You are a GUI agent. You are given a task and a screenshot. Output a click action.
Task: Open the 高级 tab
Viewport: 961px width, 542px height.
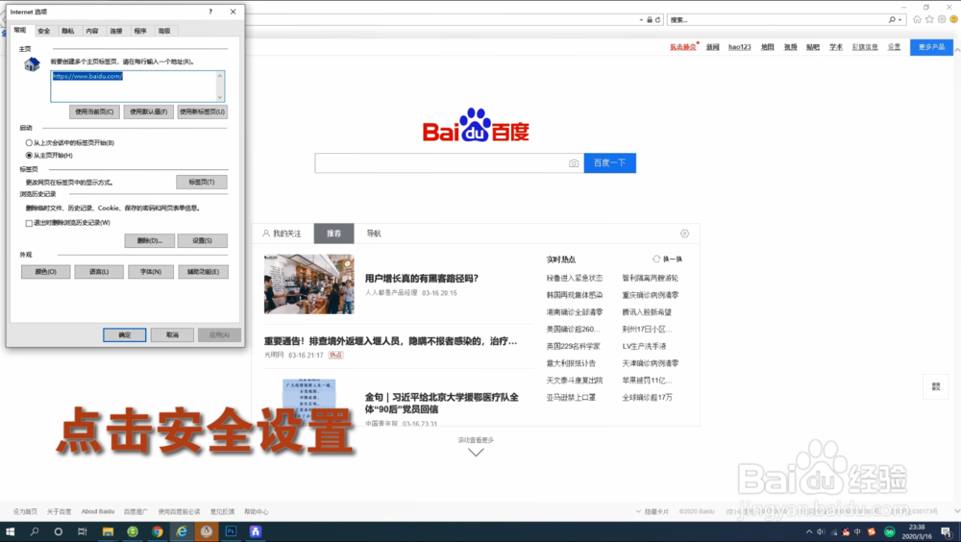pyautogui.click(x=164, y=31)
